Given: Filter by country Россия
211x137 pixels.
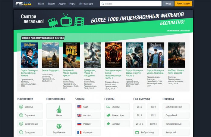Looking at the screenshot, I should point(88,124).
